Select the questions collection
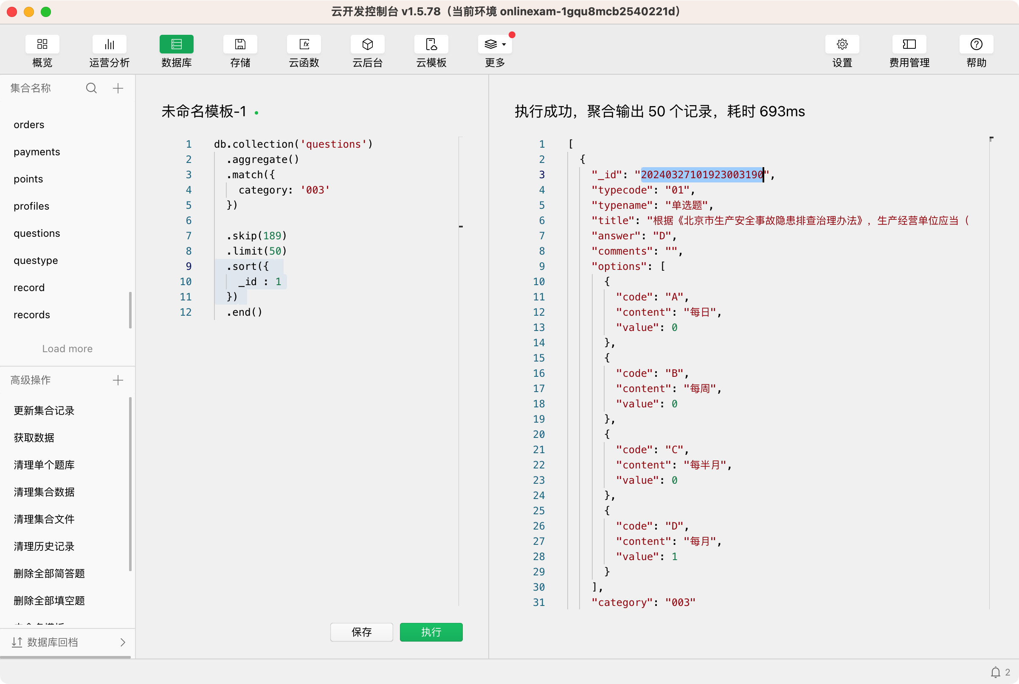The image size is (1019, 684). (x=37, y=233)
